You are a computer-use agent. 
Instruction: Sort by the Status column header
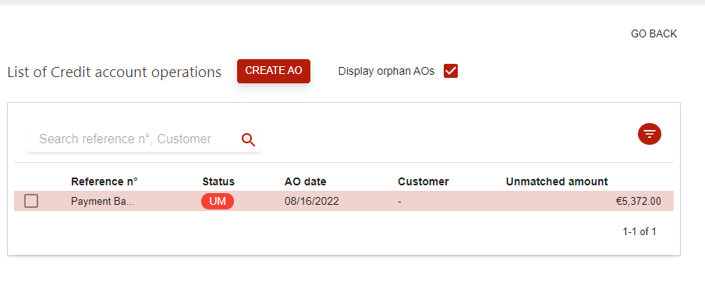[218, 181]
